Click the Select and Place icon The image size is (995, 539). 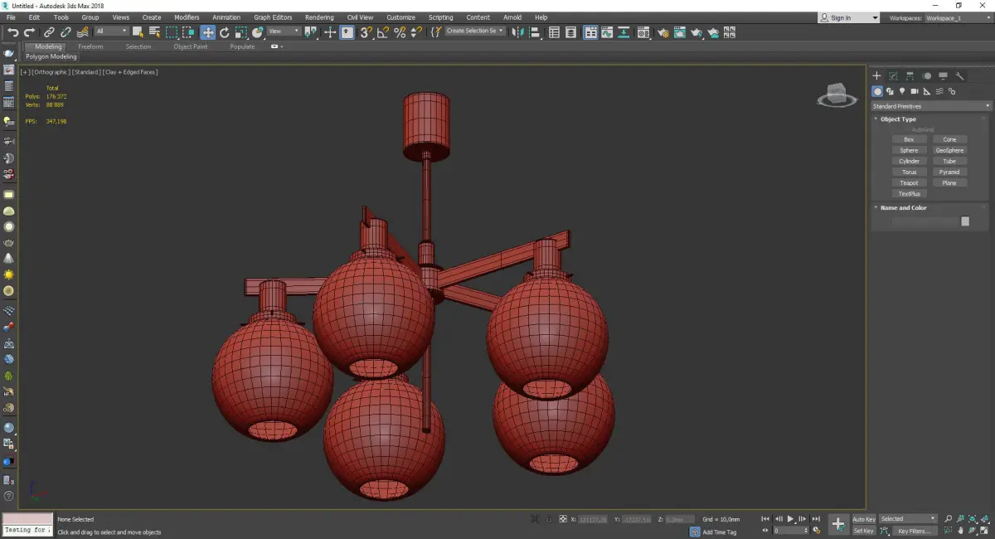pos(258,32)
